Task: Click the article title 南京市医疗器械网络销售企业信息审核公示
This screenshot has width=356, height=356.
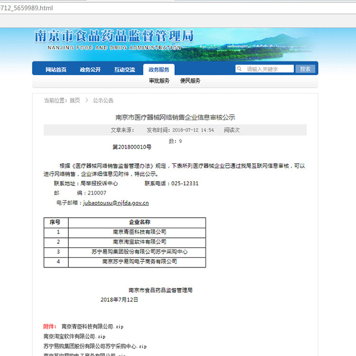Action: [175, 117]
